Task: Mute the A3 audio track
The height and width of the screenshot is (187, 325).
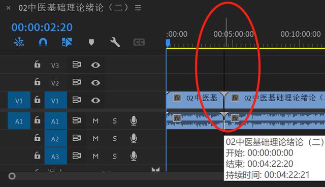Action: click(95, 156)
